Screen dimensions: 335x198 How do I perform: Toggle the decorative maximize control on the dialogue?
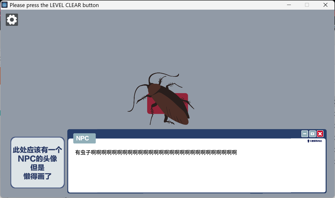click(312, 134)
